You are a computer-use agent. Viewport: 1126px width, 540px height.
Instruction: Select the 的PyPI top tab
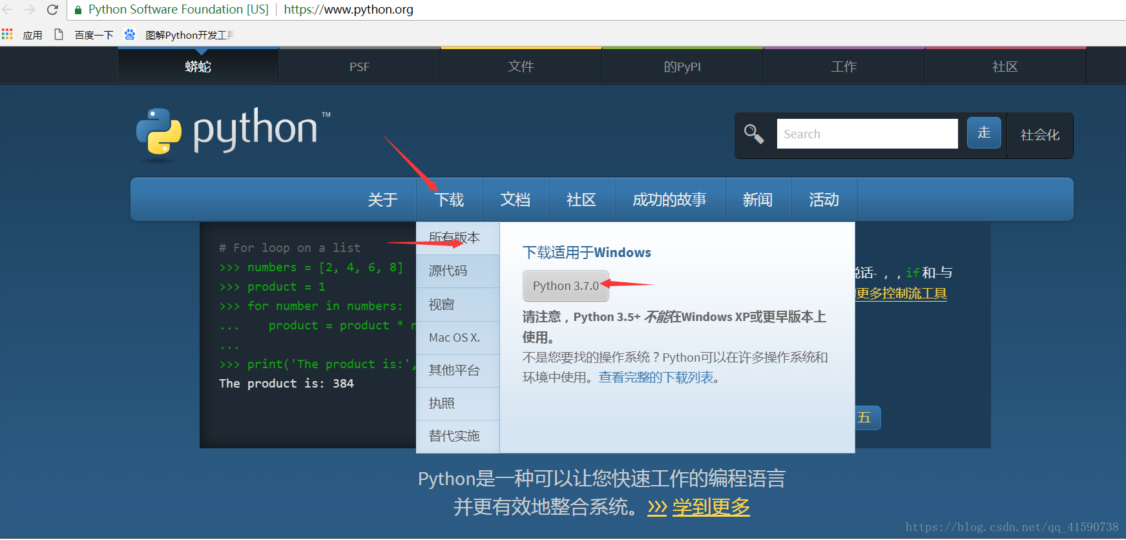coord(683,66)
